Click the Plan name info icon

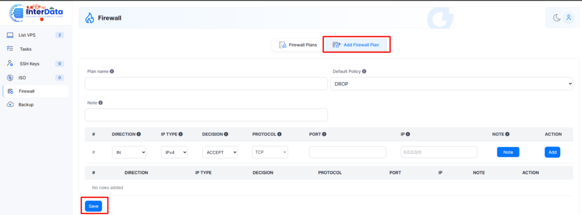tap(112, 71)
